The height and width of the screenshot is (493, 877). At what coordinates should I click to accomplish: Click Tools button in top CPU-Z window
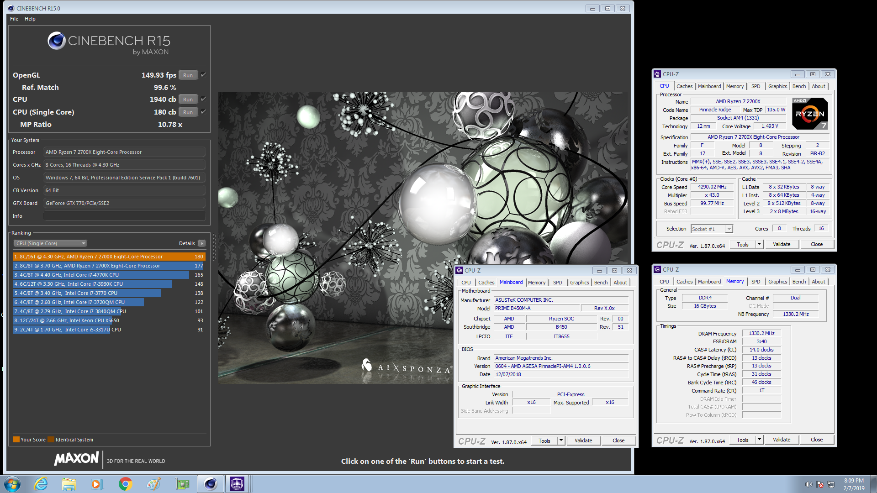point(743,245)
